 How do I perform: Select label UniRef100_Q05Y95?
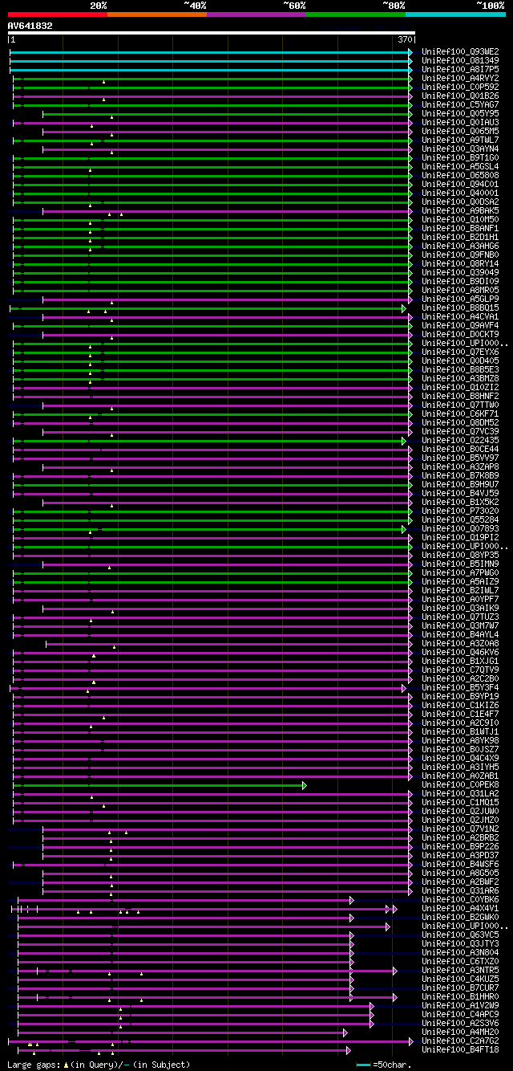coord(460,114)
